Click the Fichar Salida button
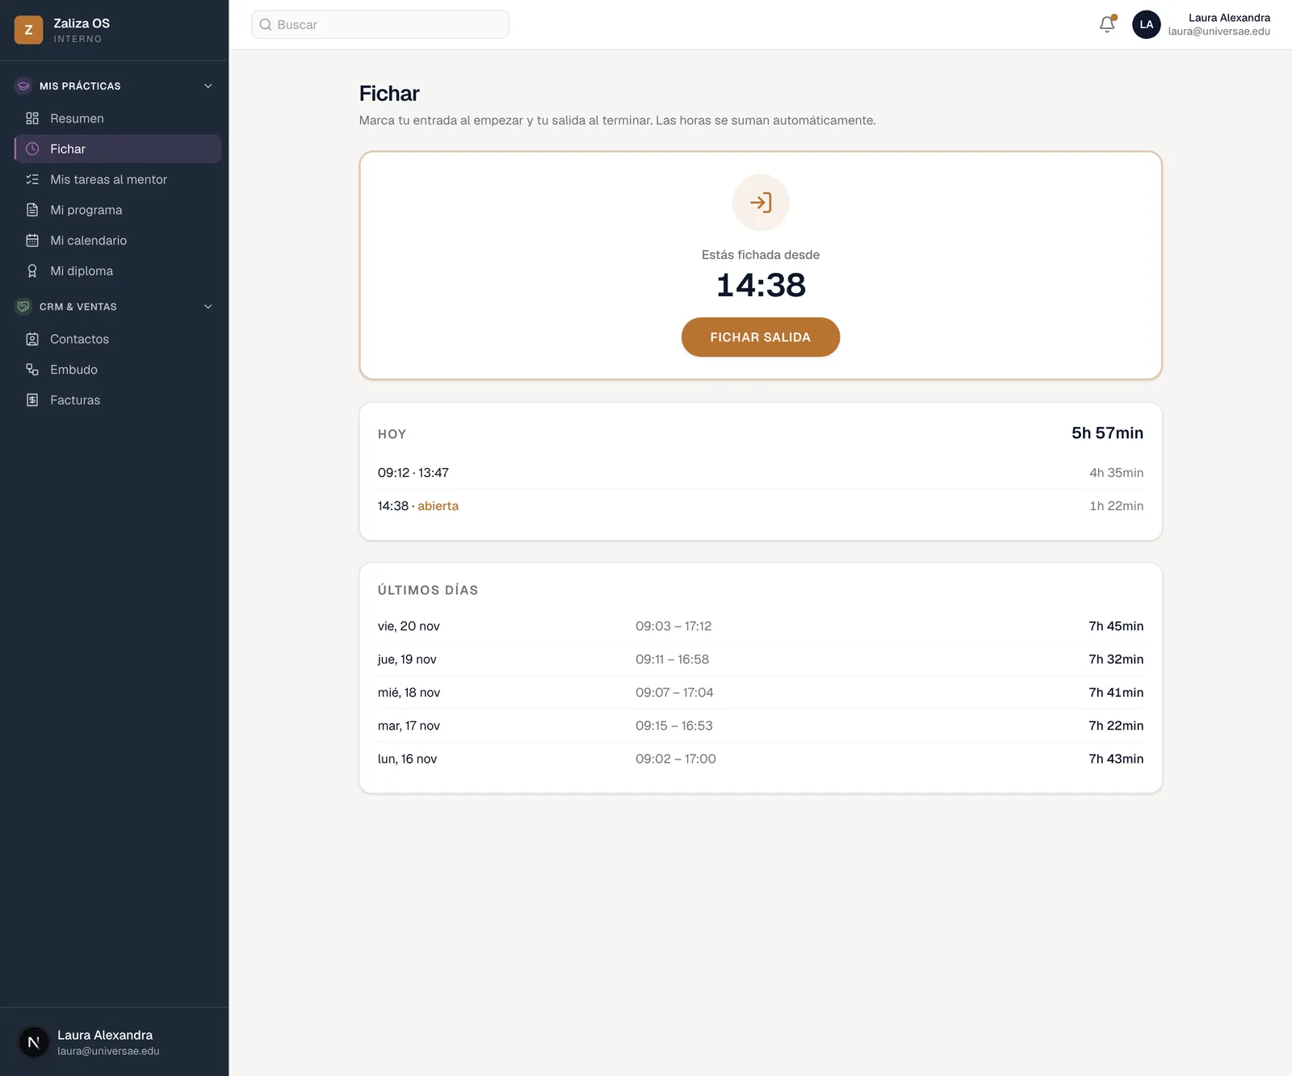The width and height of the screenshot is (1292, 1076). (761, 337)
